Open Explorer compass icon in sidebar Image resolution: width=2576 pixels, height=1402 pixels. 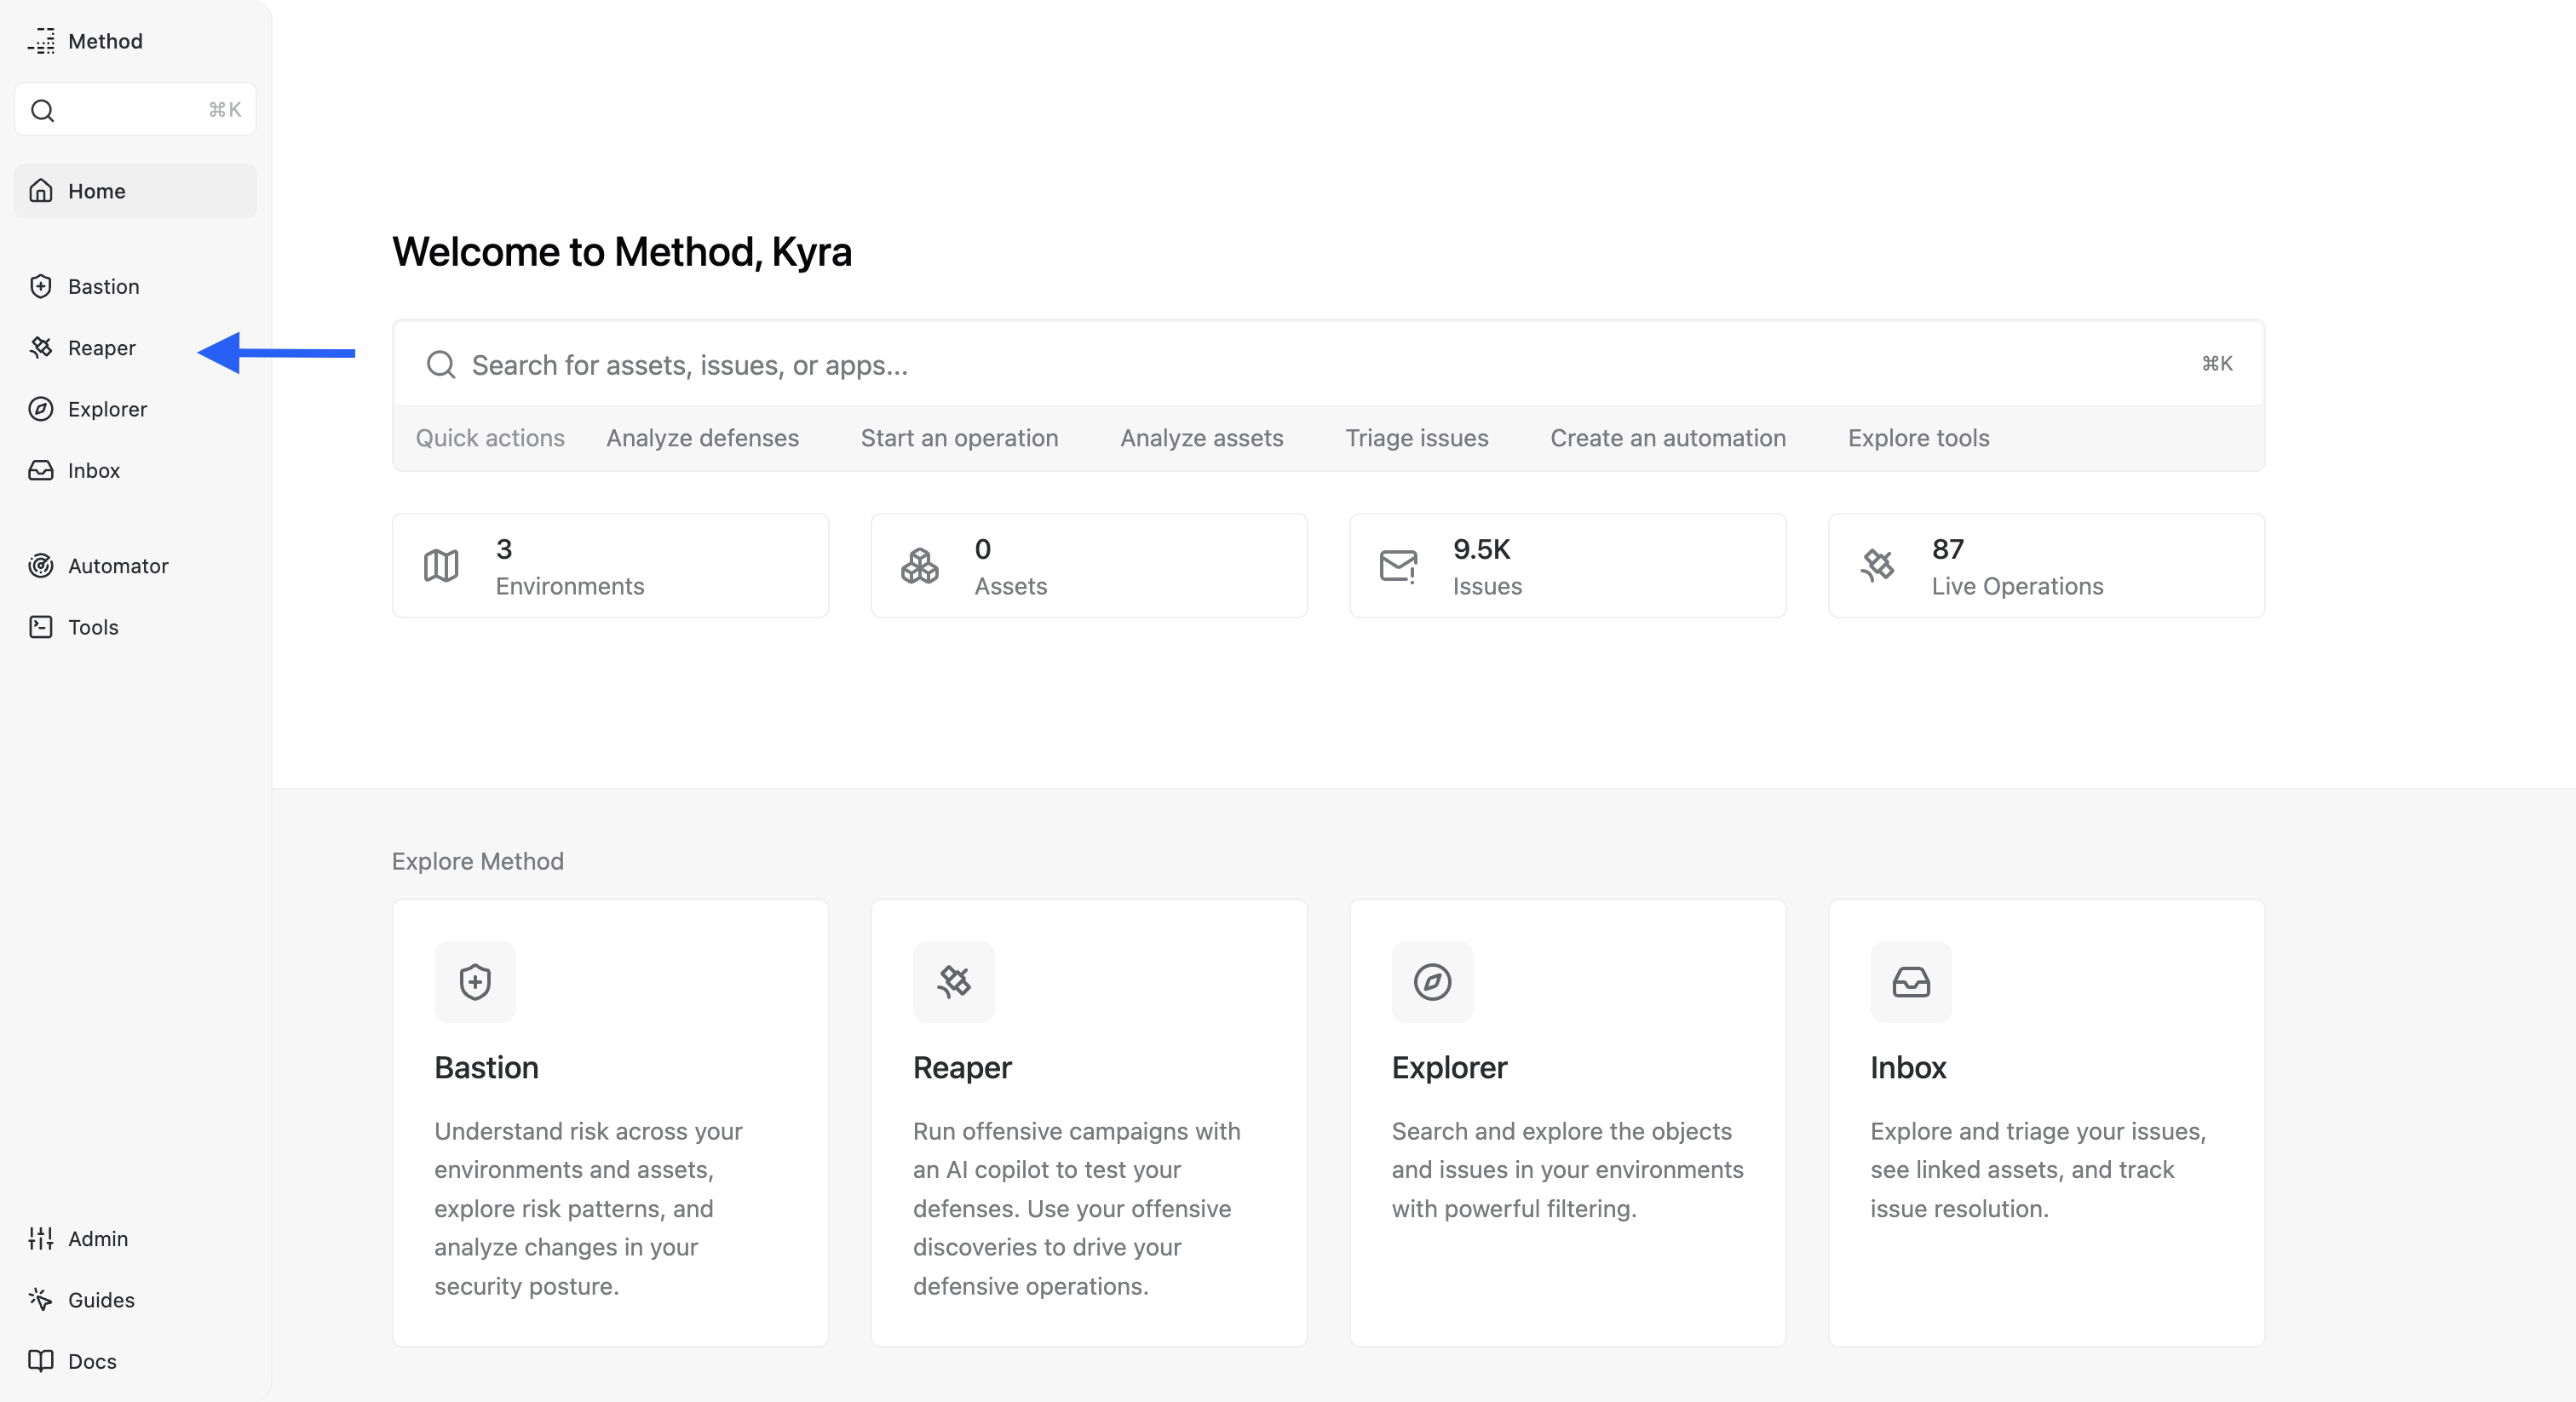coord(41,409)
